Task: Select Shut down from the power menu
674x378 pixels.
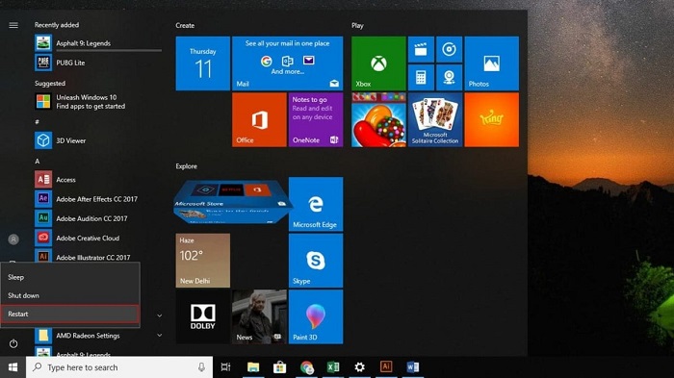Action: coord(70,295)
